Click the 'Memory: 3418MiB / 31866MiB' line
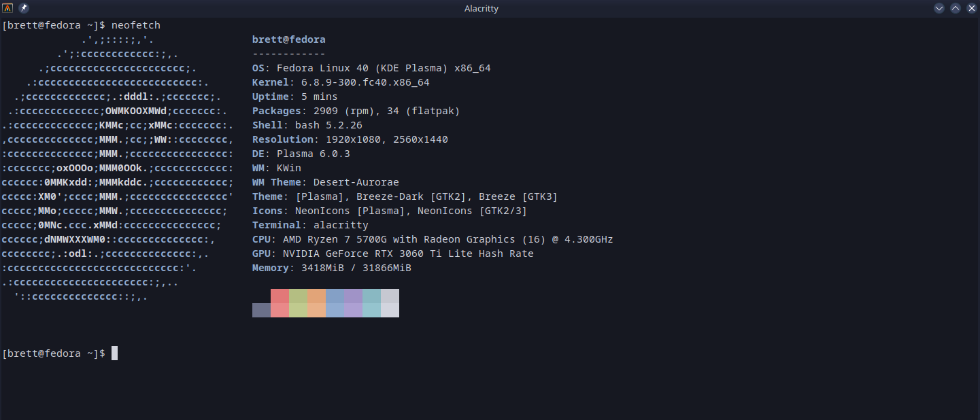Screen dimensions: 980x420 (x=331, y=268)
